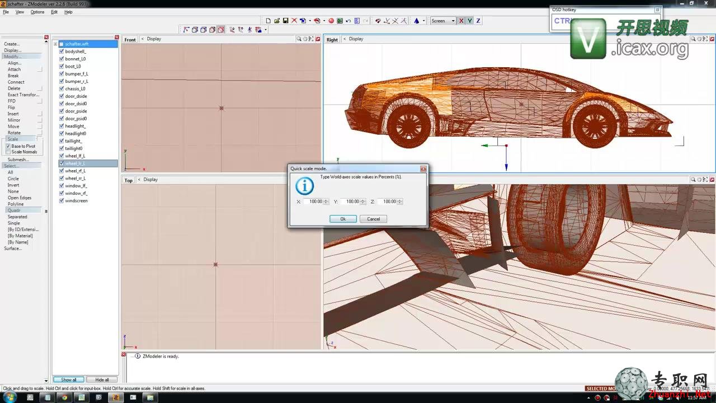716x403 pixels.
Task: Toggle Z axis constraint button
Action: [x=478, y=21]
